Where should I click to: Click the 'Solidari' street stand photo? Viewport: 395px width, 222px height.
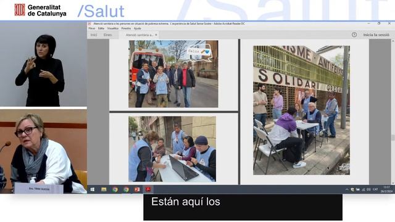point(302,110)
